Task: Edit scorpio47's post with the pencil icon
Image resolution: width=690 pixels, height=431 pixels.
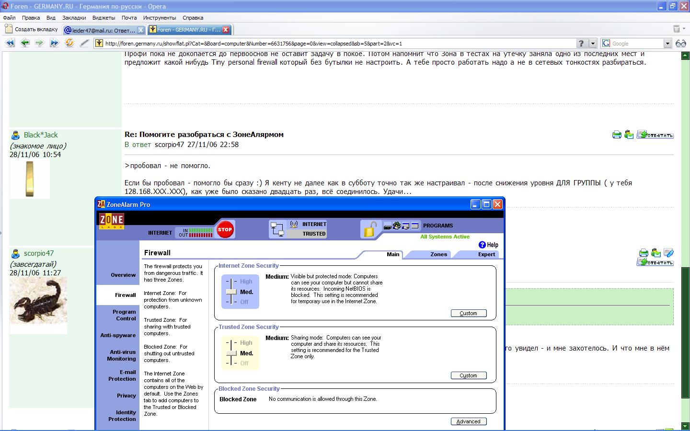Action: tap(668, 253)
